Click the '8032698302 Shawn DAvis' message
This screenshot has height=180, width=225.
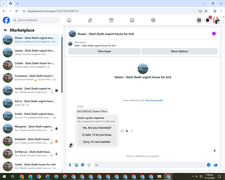(x=92, y=112)
